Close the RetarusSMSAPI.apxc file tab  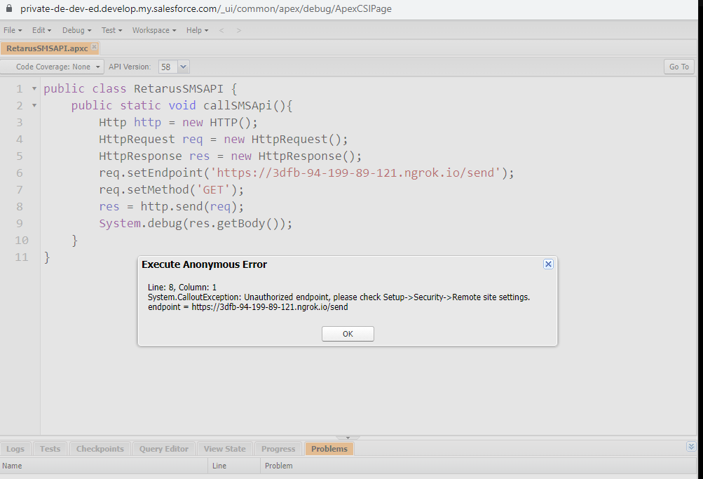95,48
